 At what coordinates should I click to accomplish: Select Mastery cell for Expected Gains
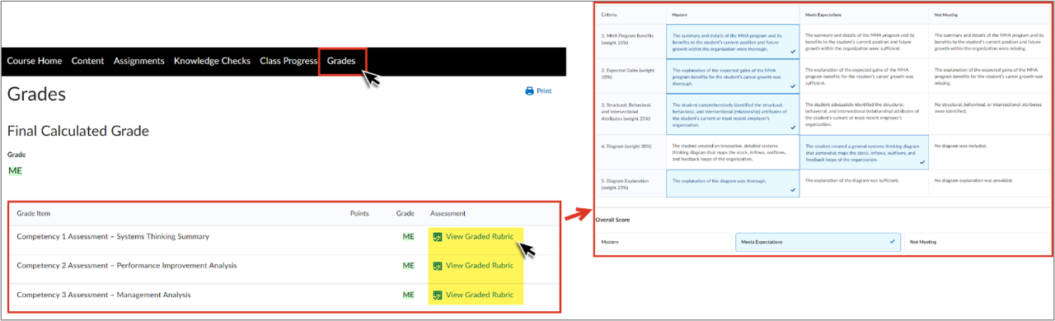pyautogui.click(x=733, y=76)
